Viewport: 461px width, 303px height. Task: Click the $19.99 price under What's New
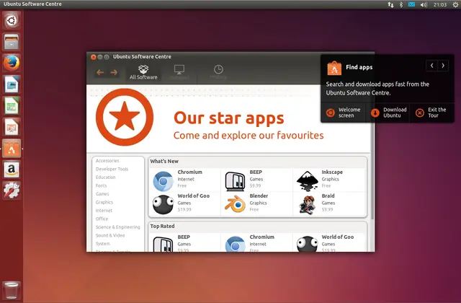click(x=184, y=210)
